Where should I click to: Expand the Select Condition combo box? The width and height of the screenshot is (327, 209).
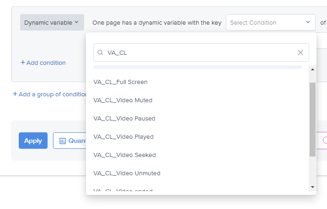click(x=270, y=22)
